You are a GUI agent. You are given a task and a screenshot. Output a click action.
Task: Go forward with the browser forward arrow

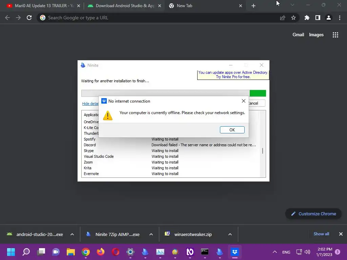point(18,18)
